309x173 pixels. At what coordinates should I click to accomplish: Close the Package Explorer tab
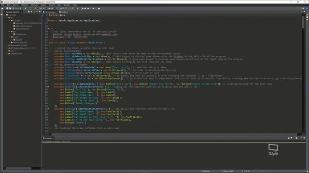[21, 12]
